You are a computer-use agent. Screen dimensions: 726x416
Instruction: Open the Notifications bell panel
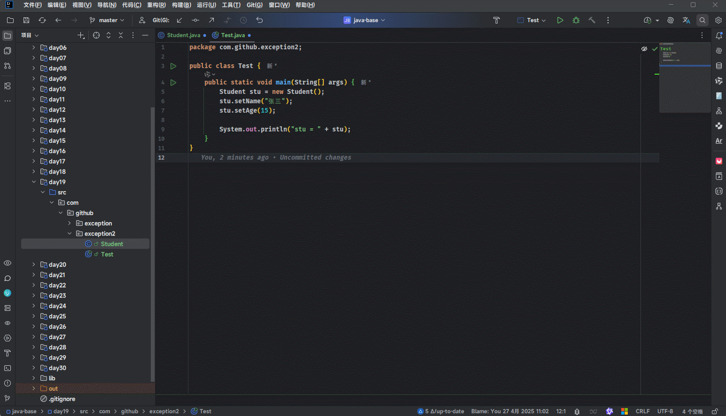click(x=719, y=36)
